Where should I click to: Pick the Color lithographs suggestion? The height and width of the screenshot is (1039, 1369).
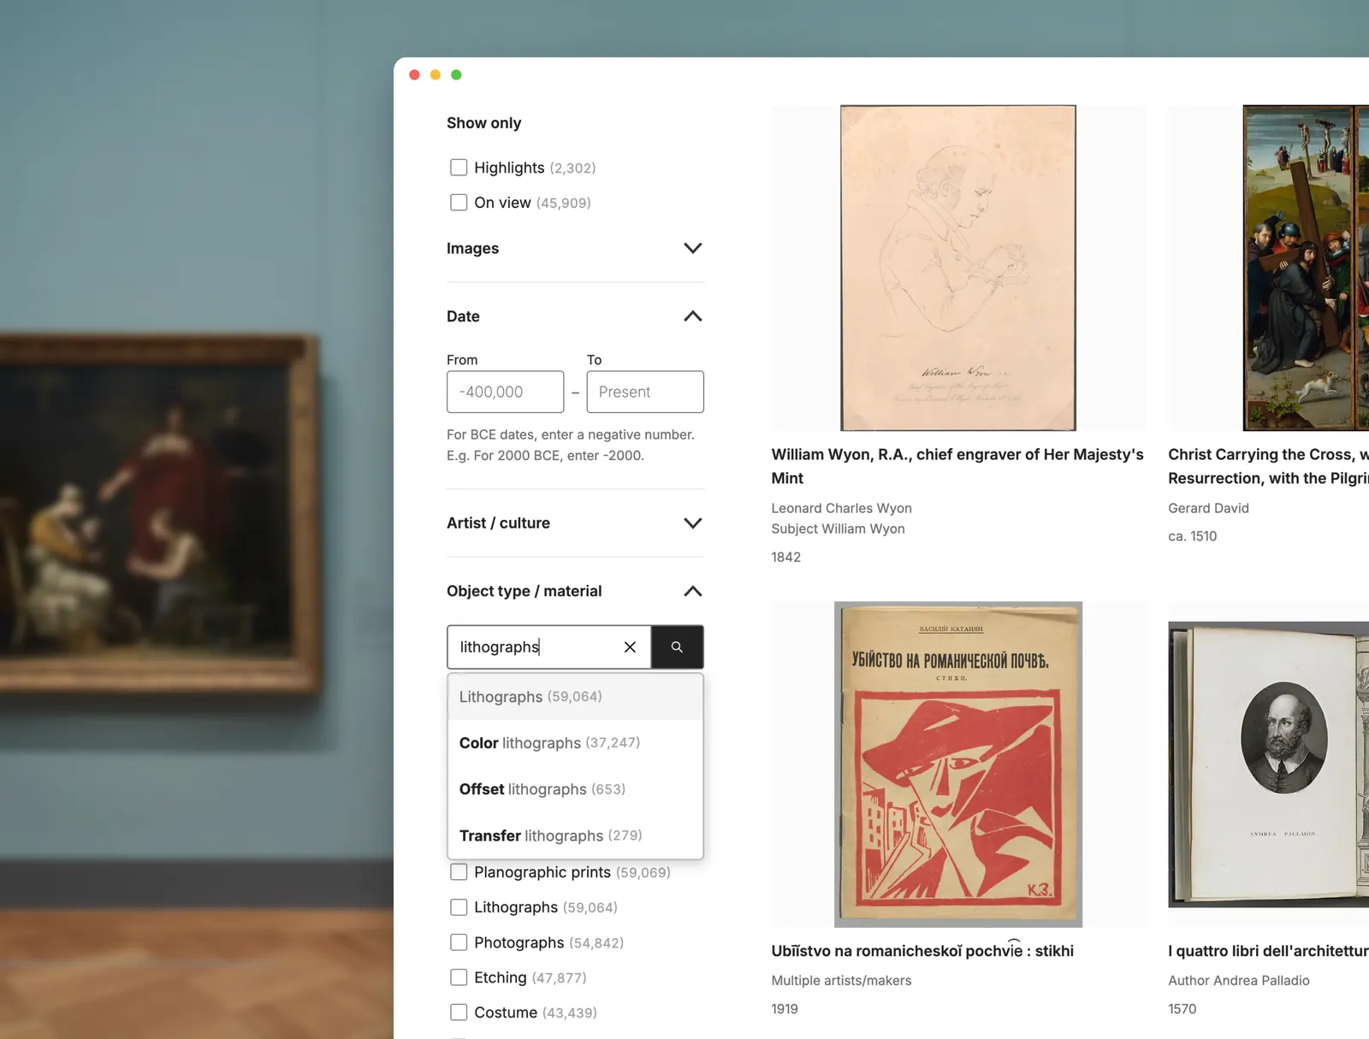click(x=575, y=743)
